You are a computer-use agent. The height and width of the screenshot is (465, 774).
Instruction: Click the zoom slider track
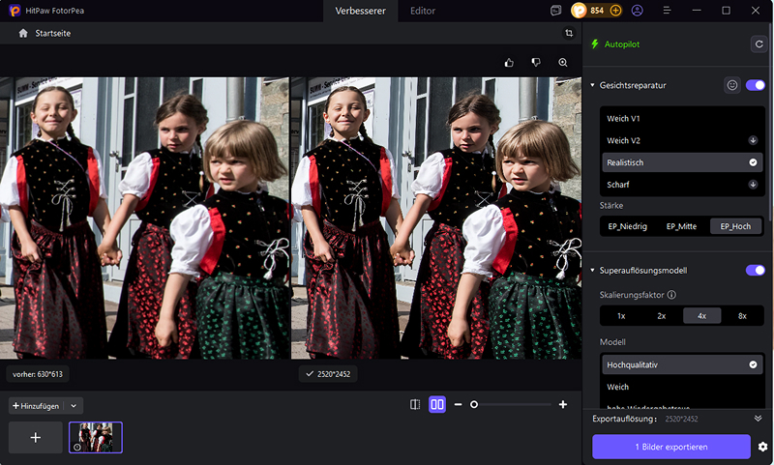pos(514,405)
